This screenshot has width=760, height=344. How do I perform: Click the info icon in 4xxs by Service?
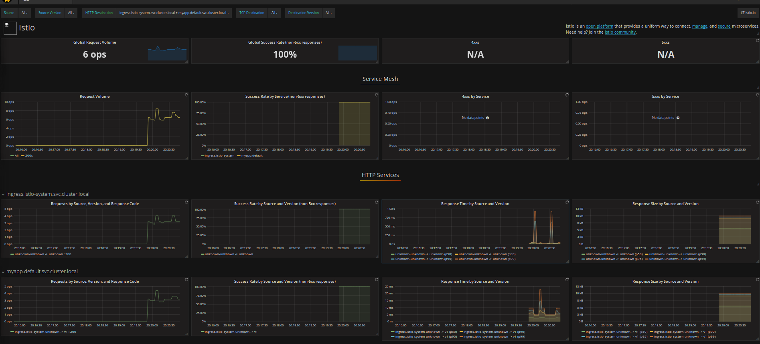click(x=488, y=118)
